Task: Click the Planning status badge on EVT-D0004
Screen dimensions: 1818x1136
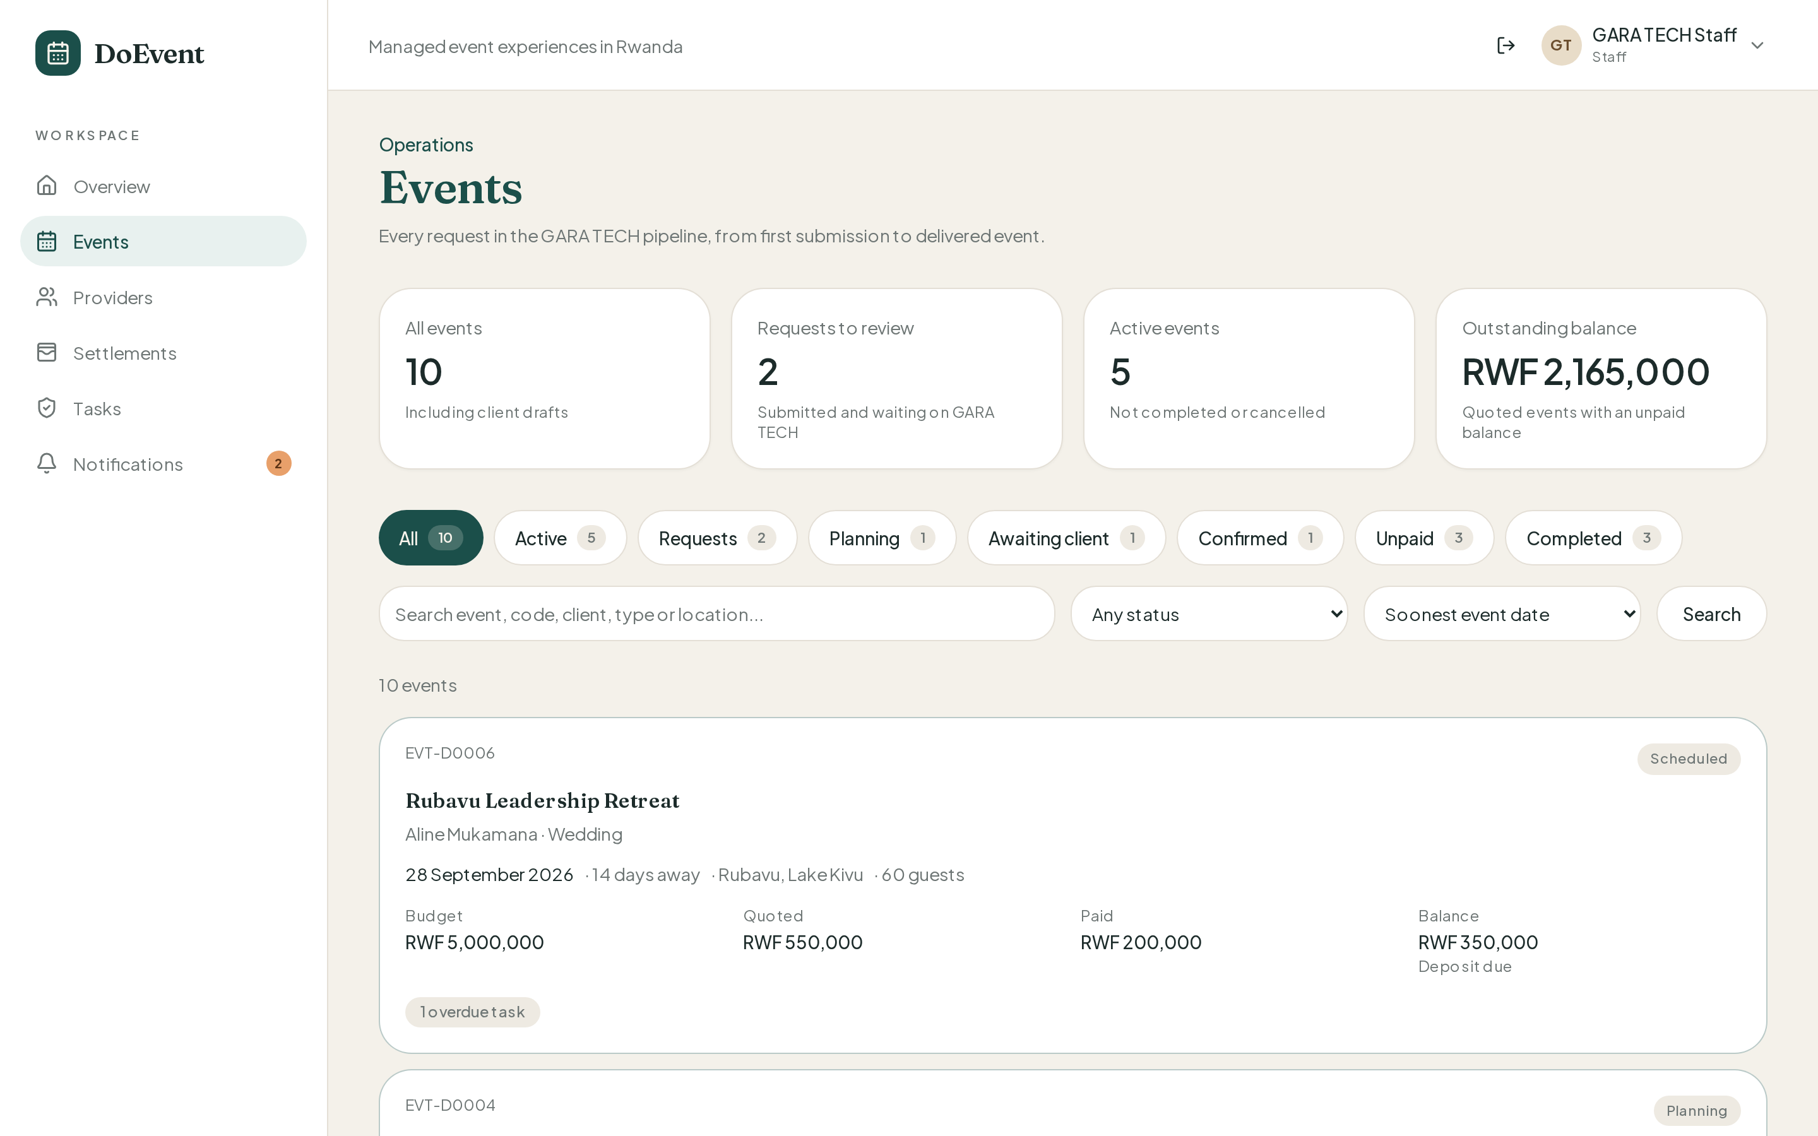Action: [1696, 1111]
